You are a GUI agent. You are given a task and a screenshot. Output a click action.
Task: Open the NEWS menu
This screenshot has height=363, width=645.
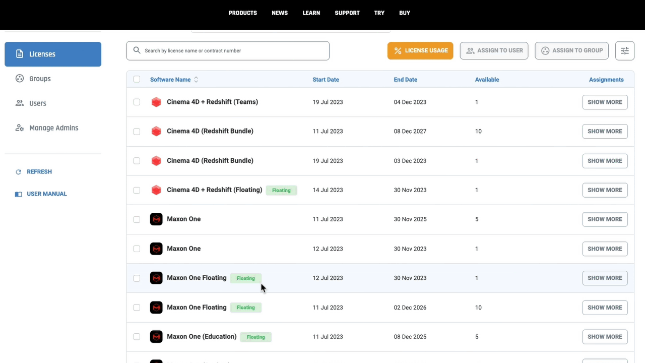tap(280, 13)
